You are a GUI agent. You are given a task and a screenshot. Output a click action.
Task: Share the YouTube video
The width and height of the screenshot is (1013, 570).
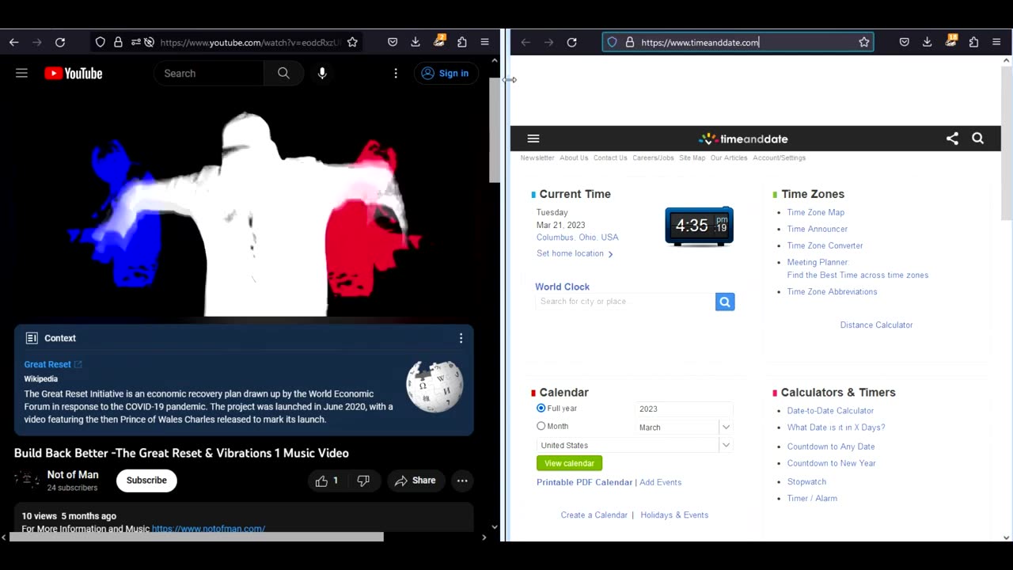pos(415,481)
